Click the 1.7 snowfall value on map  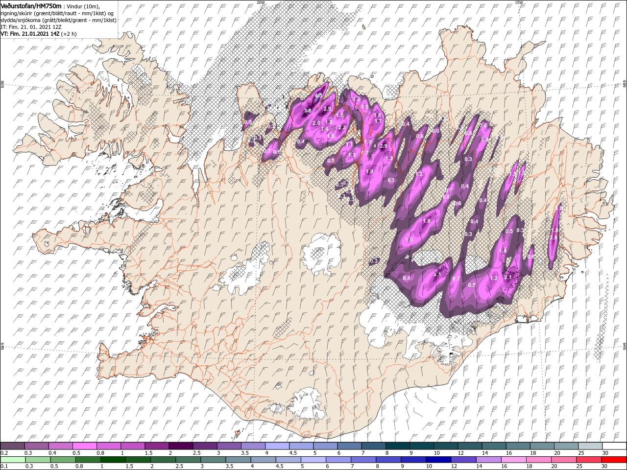378,121
